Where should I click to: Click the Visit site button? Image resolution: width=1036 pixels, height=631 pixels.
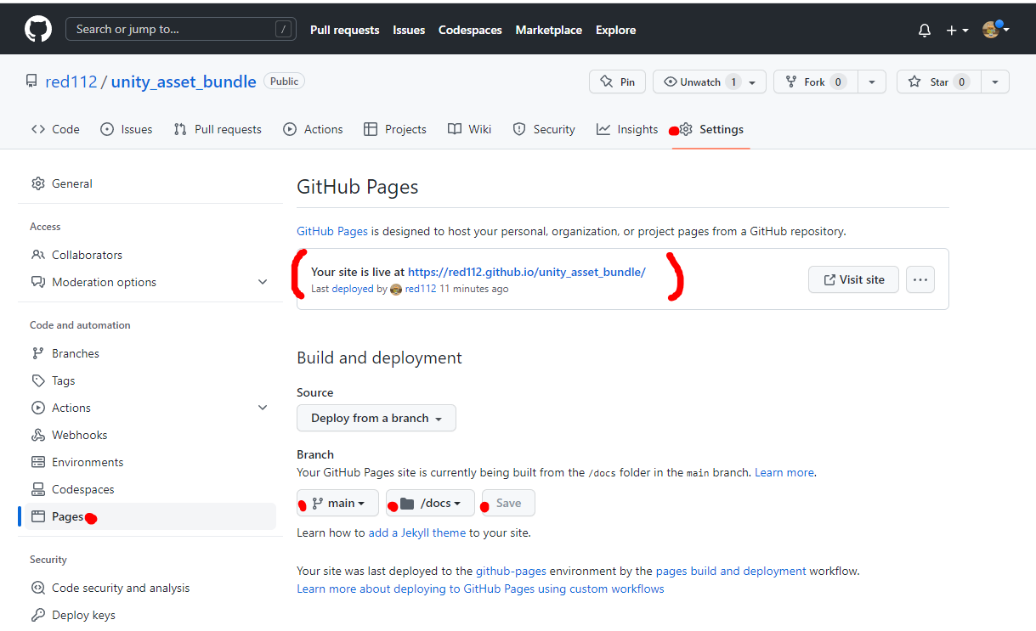coord(853,279)
